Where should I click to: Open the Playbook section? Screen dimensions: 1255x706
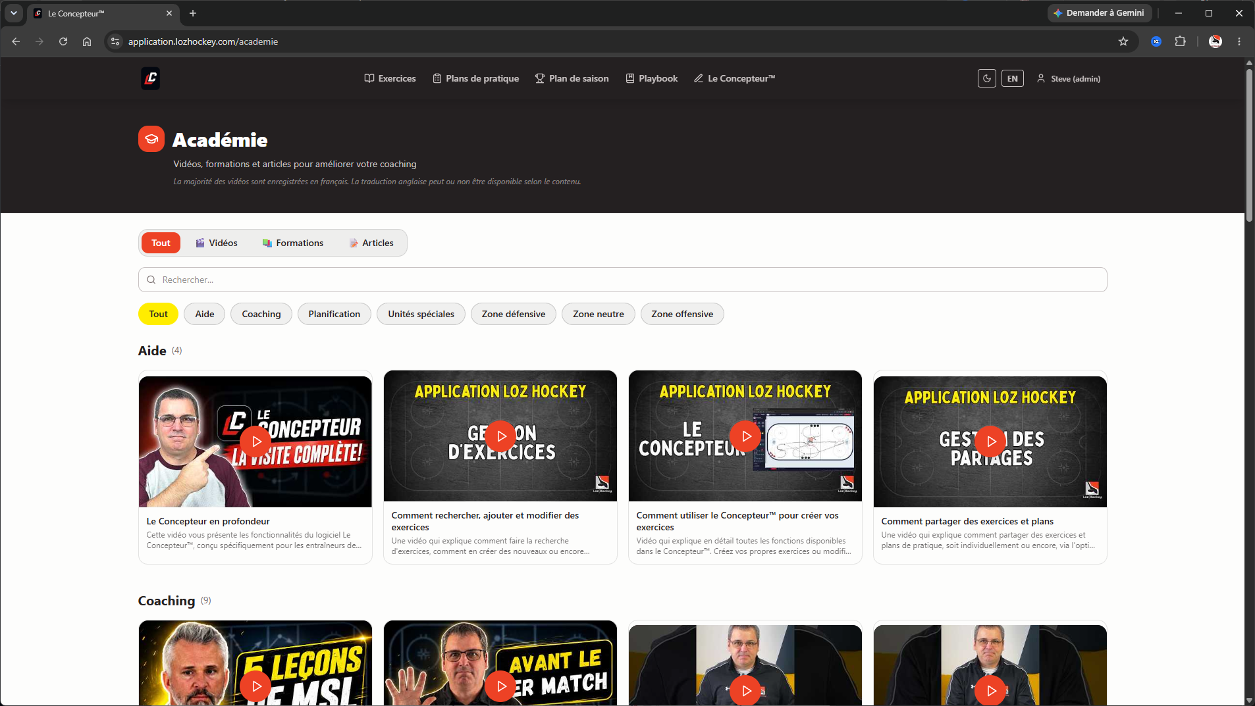click(651, 78)
